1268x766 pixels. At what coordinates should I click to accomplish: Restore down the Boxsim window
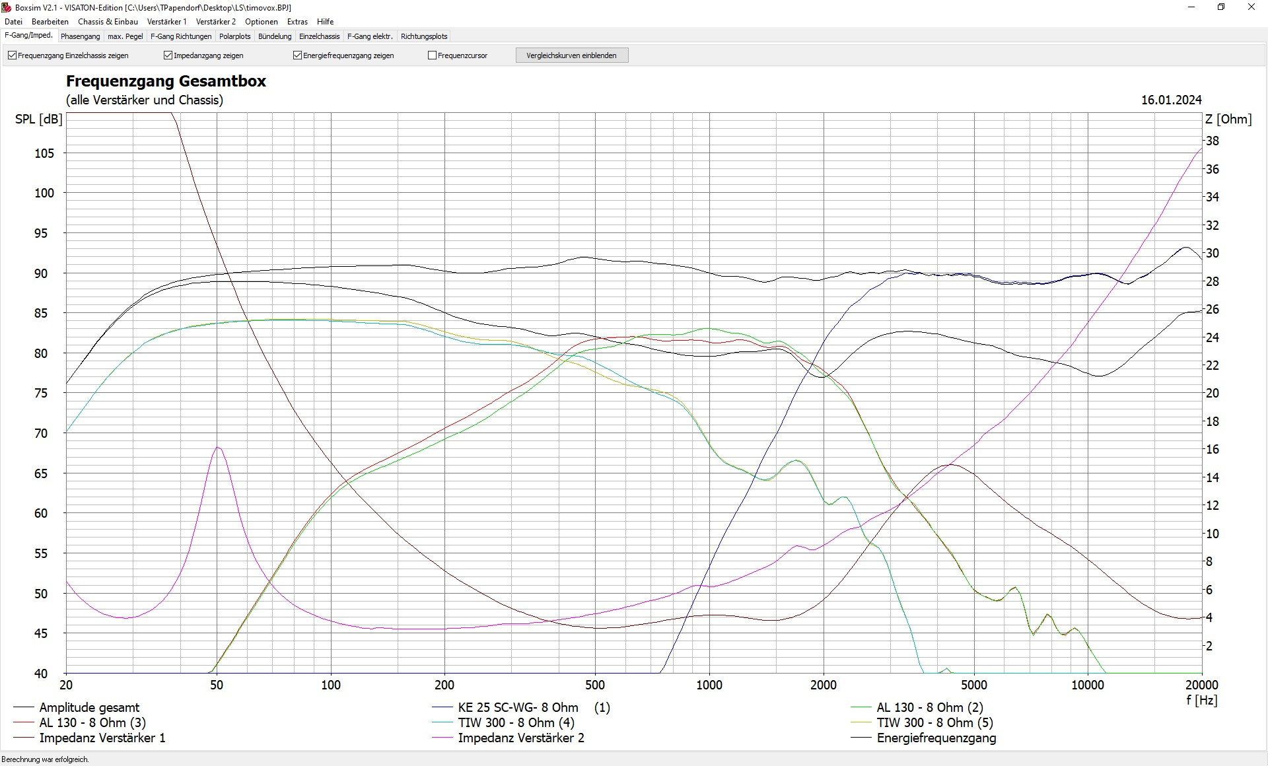[x=1221, y=7]
